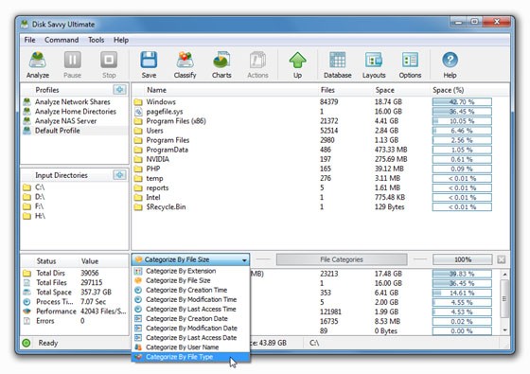Sort by the Space (%) column header
This screenshot has width=530, height=374.
click(448, 90)
